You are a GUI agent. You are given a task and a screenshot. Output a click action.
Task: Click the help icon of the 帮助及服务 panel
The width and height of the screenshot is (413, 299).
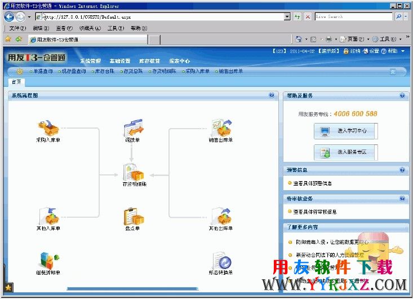402,95
